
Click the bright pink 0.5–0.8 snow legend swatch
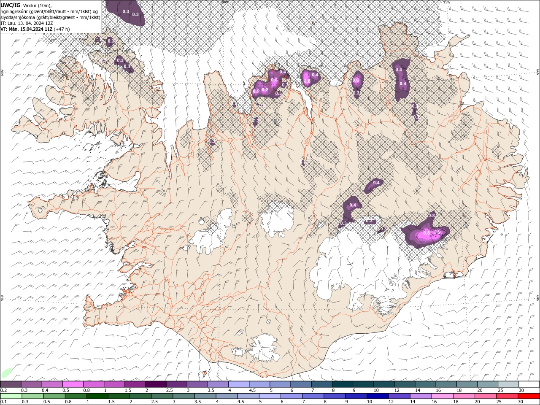pyautogui.click(x=73, y=384)
